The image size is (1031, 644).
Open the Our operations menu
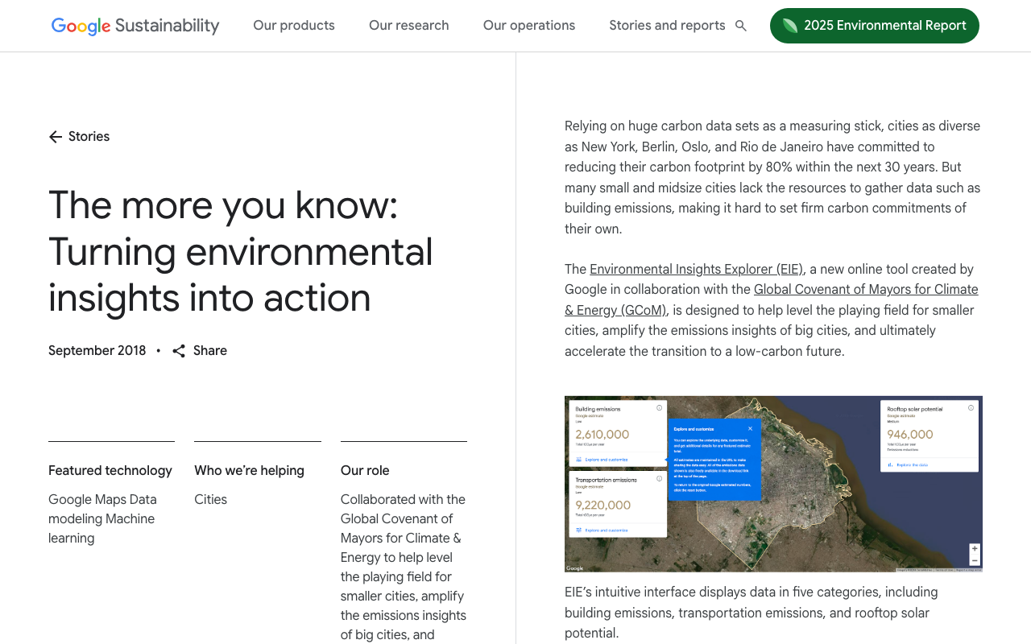click(x=529, y=26)
